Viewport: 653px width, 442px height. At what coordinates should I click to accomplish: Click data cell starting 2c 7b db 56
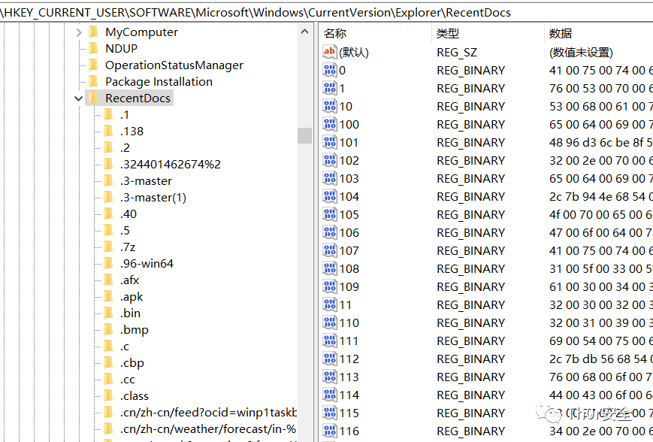tap(600, 359)
